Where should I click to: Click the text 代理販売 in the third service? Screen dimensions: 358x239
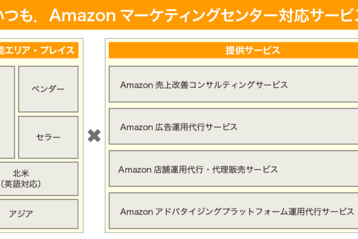coord(229,170)
